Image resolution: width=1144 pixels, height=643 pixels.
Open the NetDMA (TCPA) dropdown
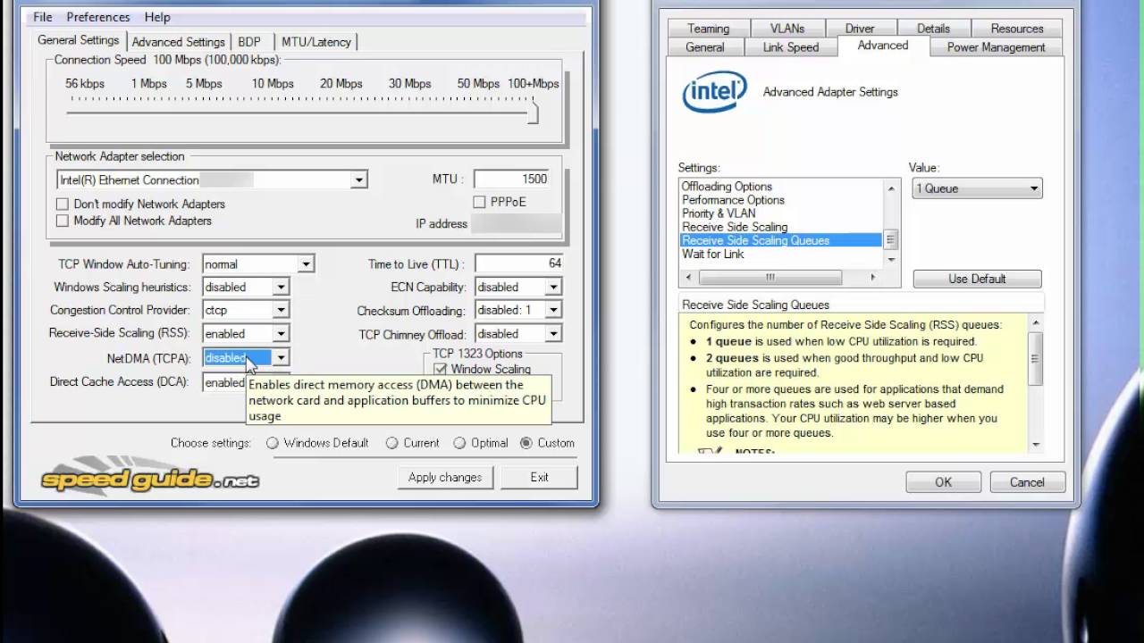[x=281, y=358]
